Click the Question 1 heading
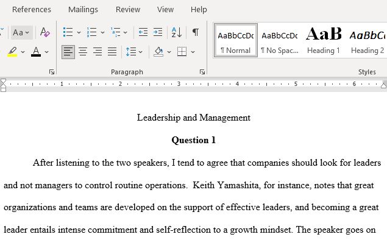This screenshot has width=387, height=240. coord(194,140)
